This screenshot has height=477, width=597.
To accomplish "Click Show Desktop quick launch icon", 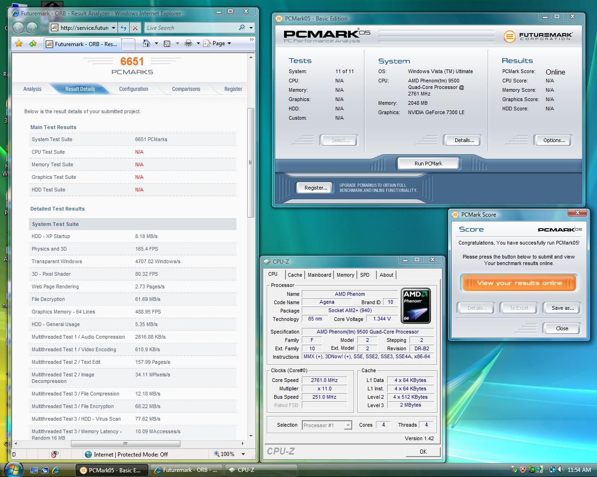I will [34, 470].
